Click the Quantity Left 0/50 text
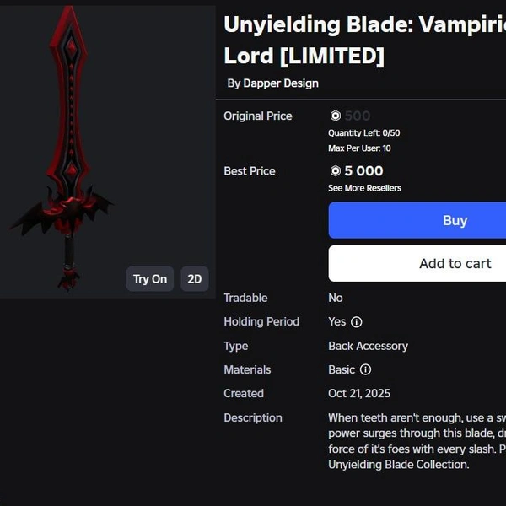This screenshot has height=506, width=506. click(363, 133)
